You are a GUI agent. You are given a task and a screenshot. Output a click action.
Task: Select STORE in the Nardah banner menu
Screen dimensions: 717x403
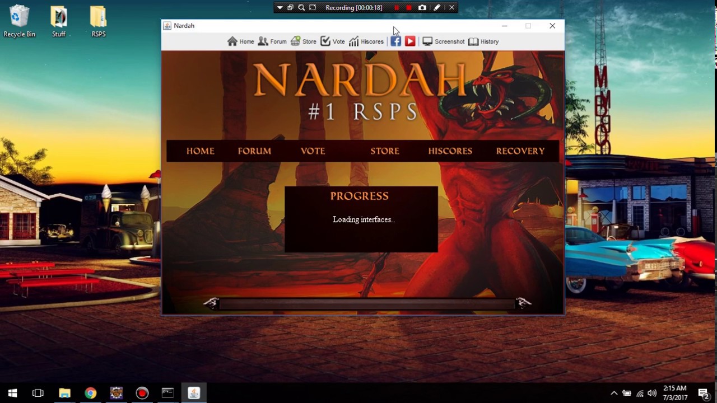385,151
